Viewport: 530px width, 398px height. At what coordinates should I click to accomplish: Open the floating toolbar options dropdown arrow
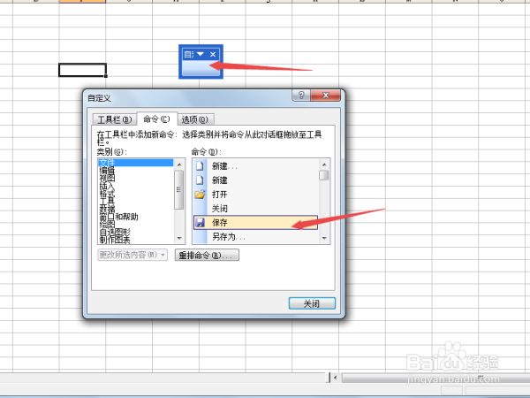coord(201,54)
